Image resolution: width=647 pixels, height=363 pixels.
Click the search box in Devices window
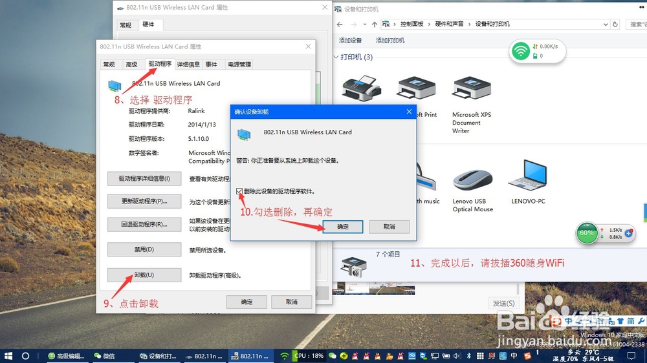click(x=636, y=25)
